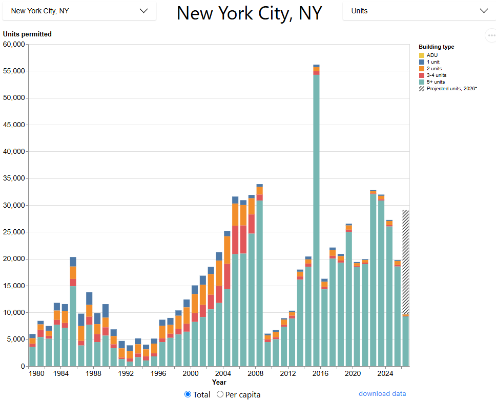Click the '5+ units' legend label
496x400 pixels.
436,82
